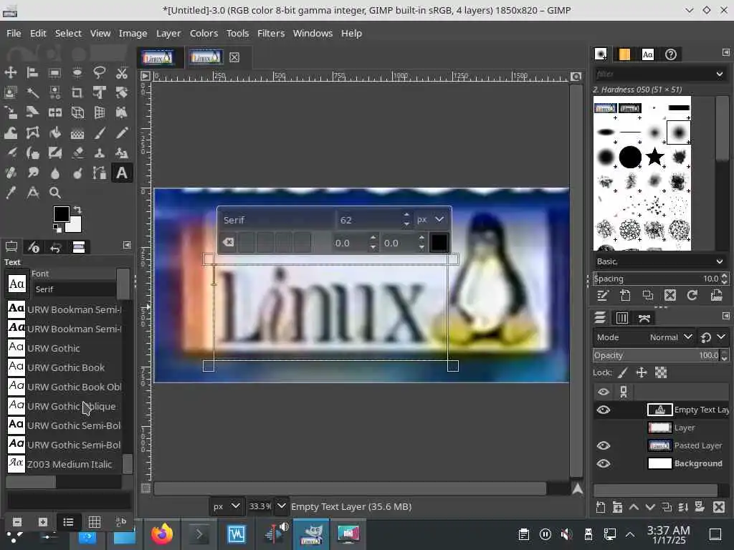The height and width of the screenshot is (550, 734).
Task: Select the Ellipse Select tool
Action: coord(77,72)
